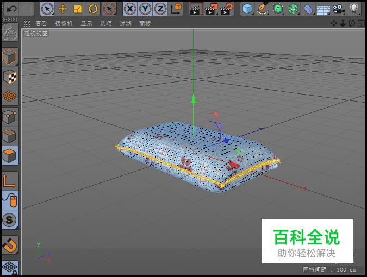
Task: Toggle the X axis lock
Action: coord(130,9)
